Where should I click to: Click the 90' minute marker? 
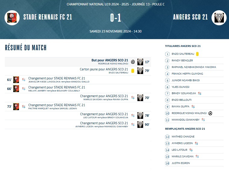click(147, 125)
